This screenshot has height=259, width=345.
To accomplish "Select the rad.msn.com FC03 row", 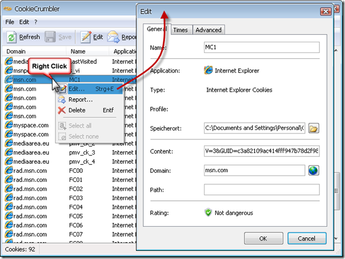I will [x=70, y=198].
